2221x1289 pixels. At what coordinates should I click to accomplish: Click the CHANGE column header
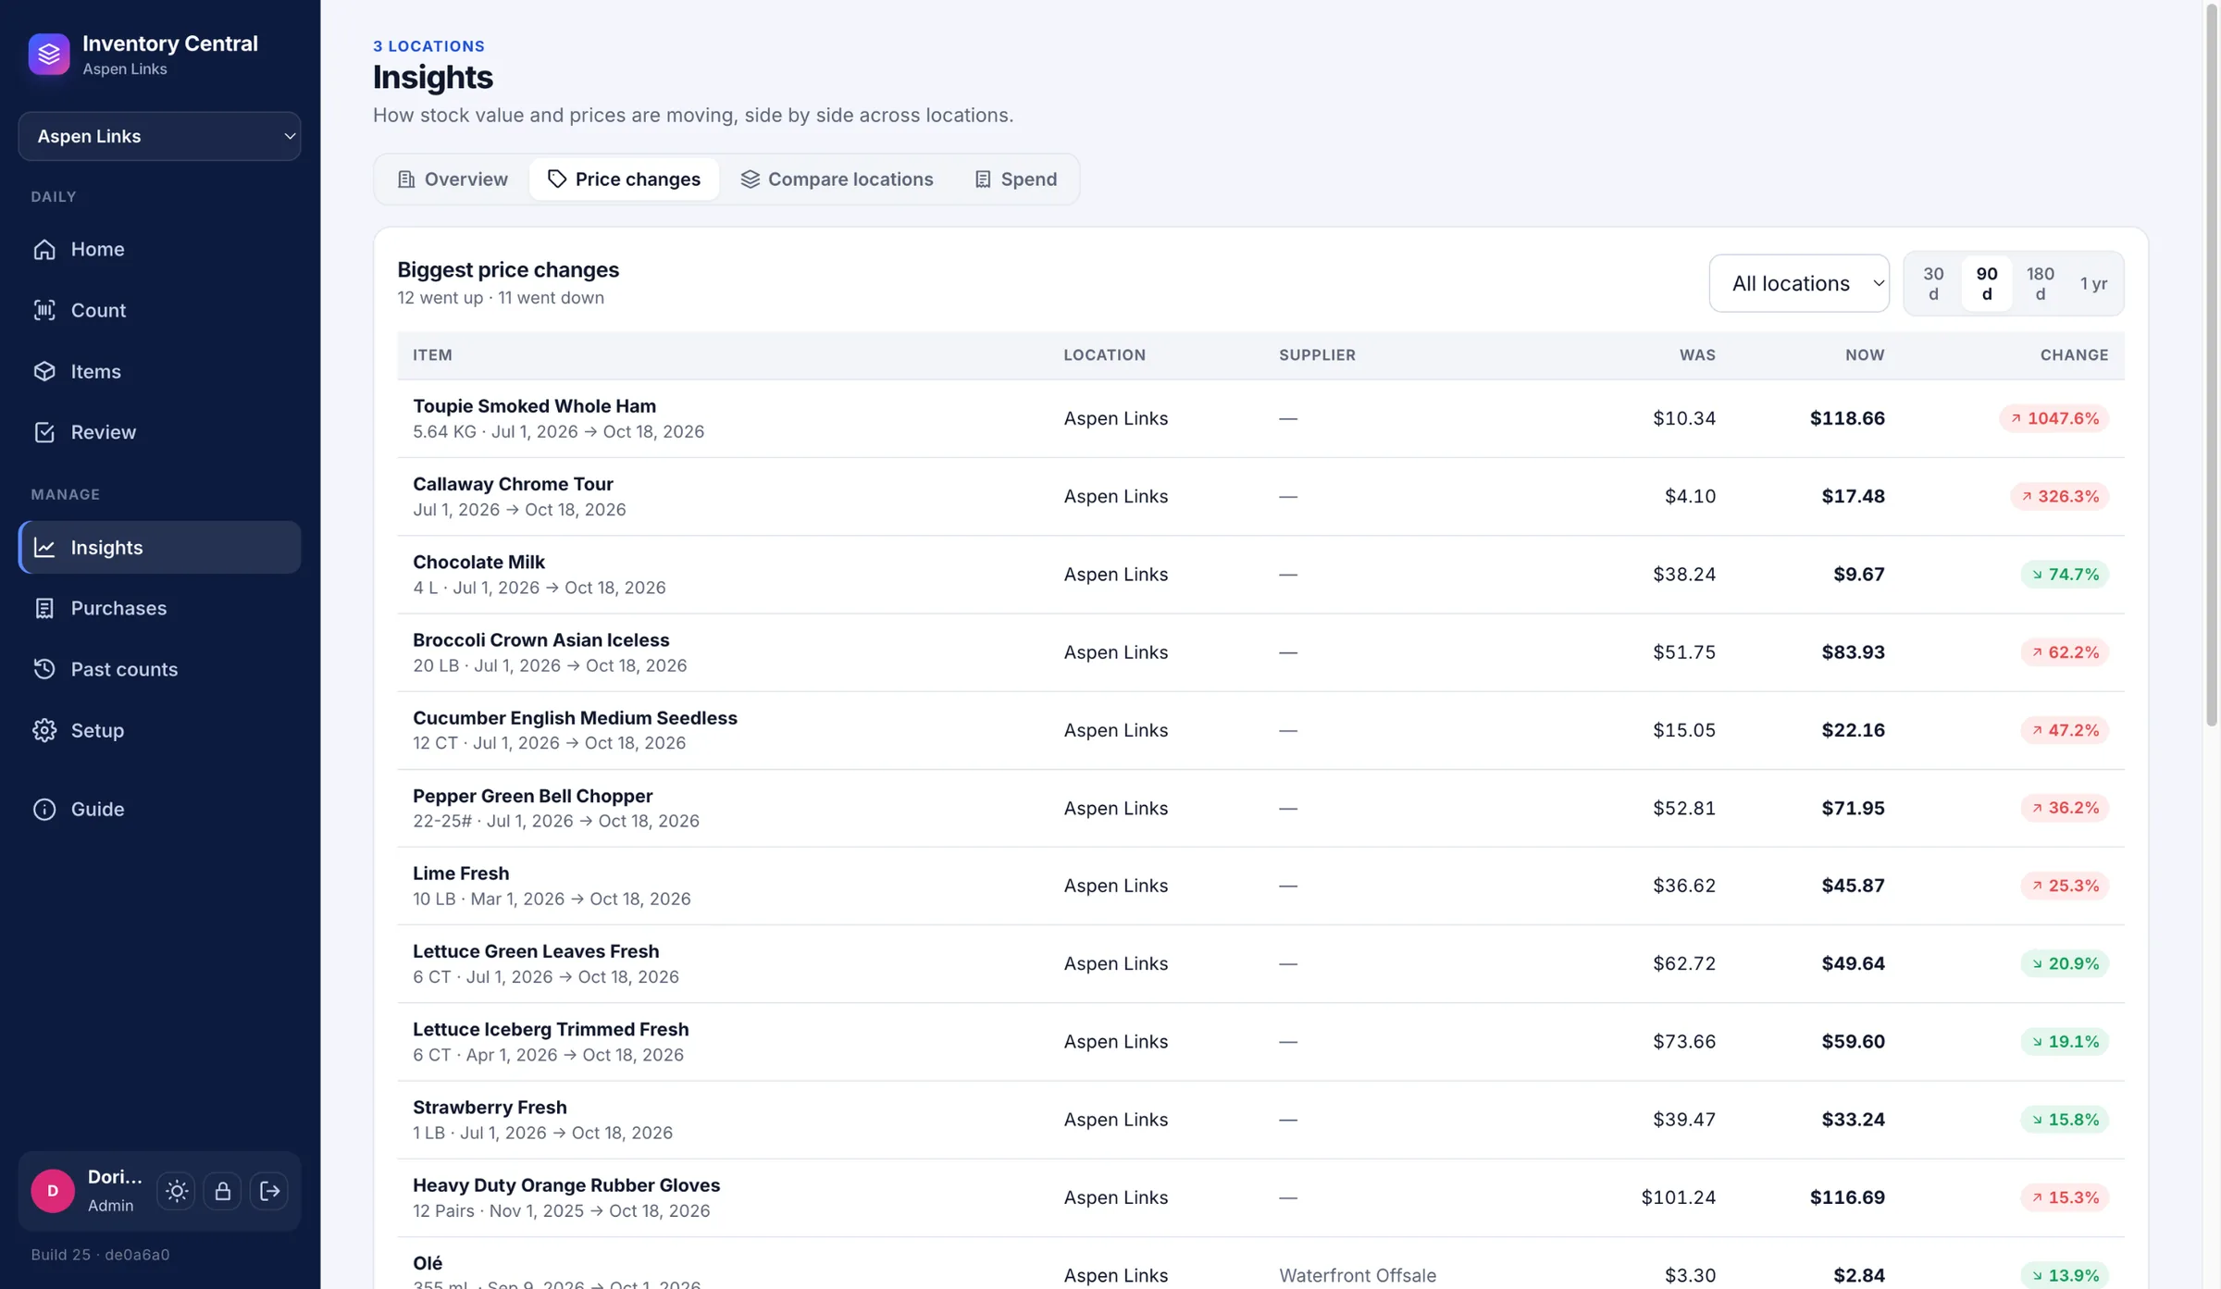[2074, 355]
